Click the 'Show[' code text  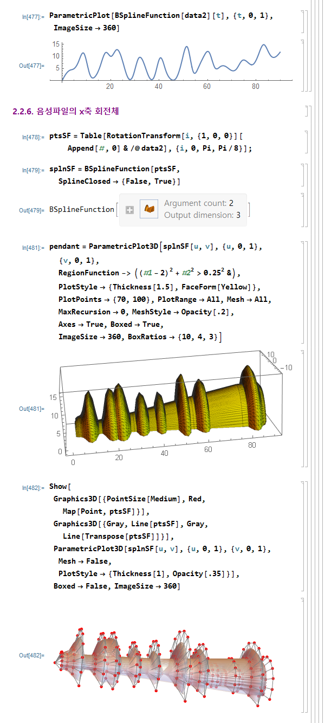(x=60, y=486)
